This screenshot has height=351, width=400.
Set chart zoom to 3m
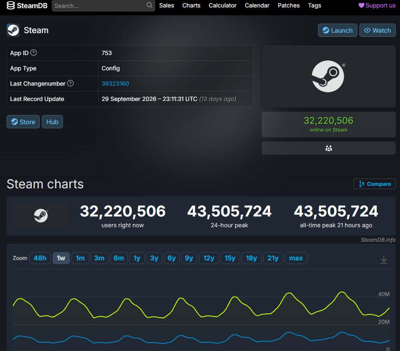[x=99, y=258]
